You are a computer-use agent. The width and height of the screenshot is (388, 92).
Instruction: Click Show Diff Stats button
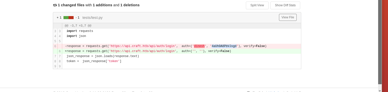285,5
